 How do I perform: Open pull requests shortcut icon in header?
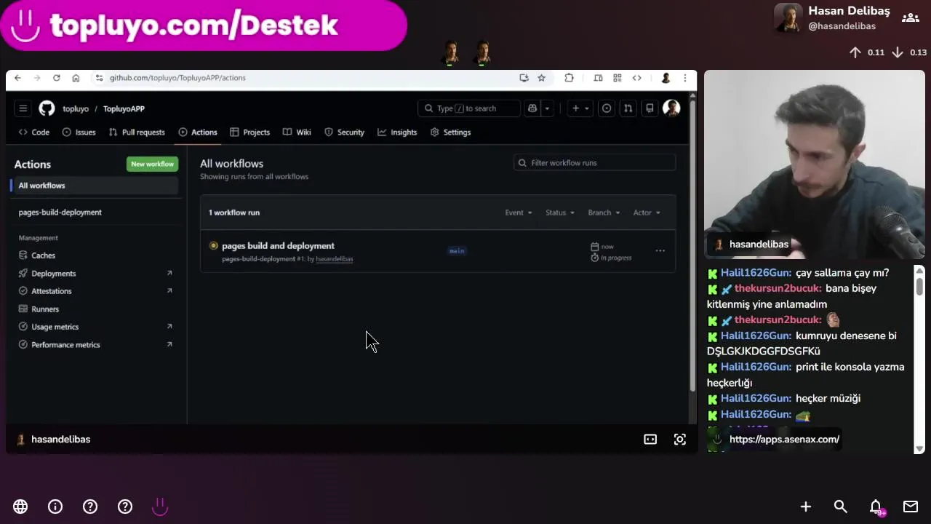(628, 108)
